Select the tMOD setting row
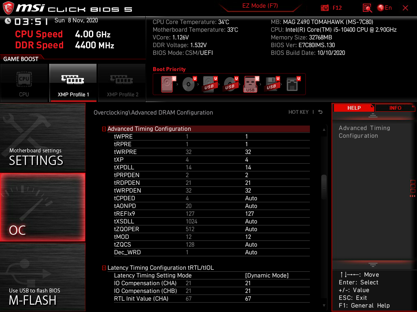This screenshot has width=417, height=312. click(212, 237)
